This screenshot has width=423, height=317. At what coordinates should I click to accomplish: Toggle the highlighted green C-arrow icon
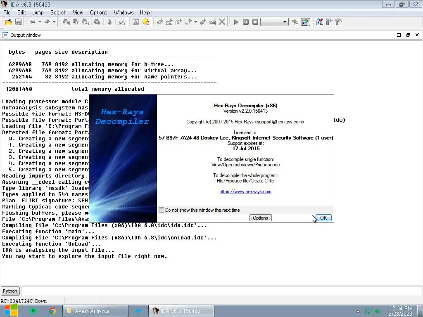(305, 22)
